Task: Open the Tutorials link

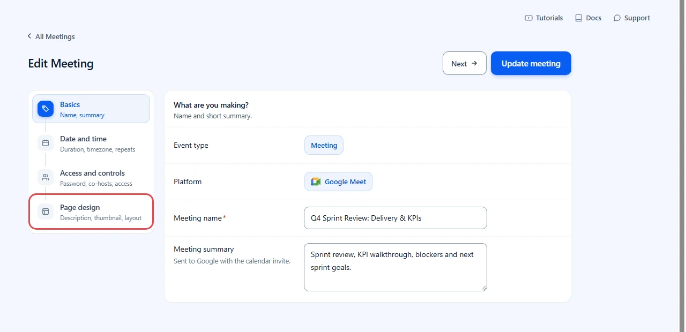Action: [544, 18]
